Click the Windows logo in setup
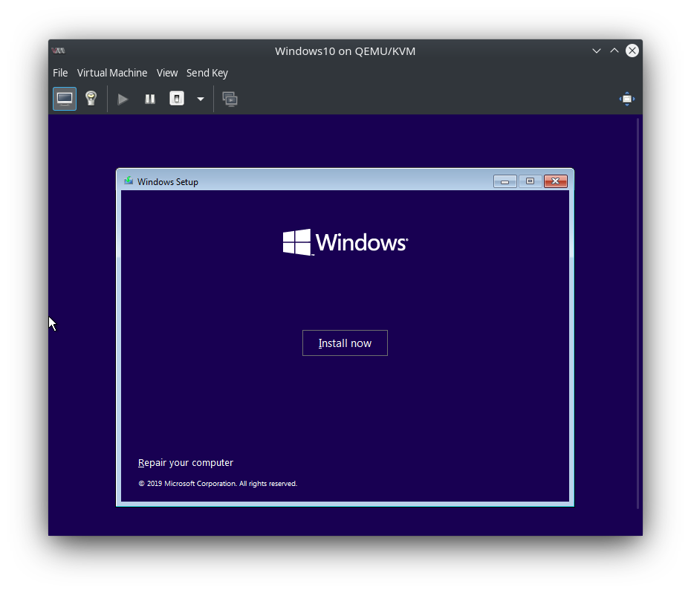 pyautogui.click(x=345, y=242)
